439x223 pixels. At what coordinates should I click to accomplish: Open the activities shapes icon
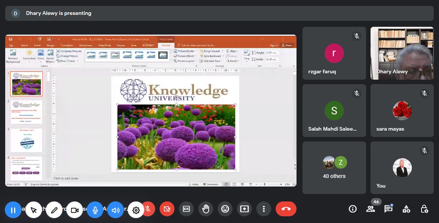406,209
